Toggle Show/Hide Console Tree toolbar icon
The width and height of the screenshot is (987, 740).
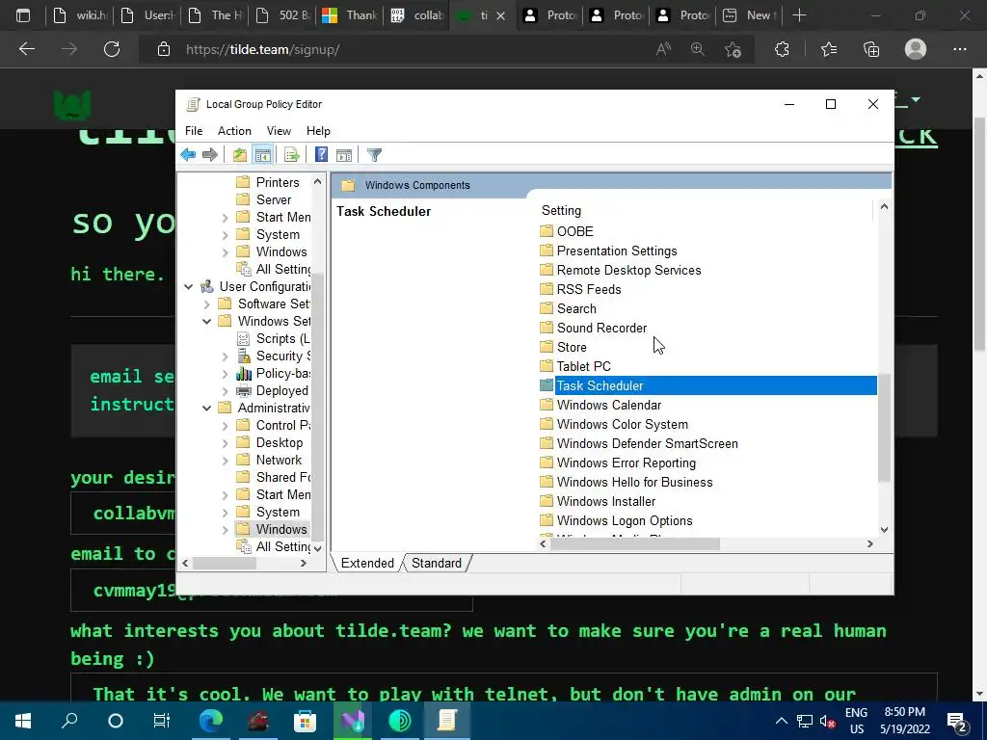[263, 155]
